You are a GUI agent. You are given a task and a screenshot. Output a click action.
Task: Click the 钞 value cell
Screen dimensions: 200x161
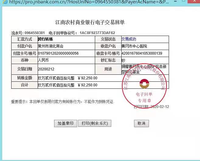(145, 60)
